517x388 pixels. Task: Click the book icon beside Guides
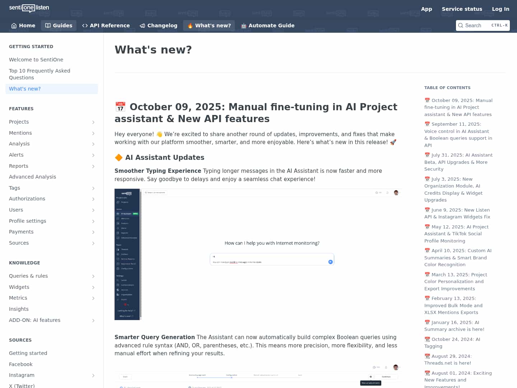click(x=48, y=26)
